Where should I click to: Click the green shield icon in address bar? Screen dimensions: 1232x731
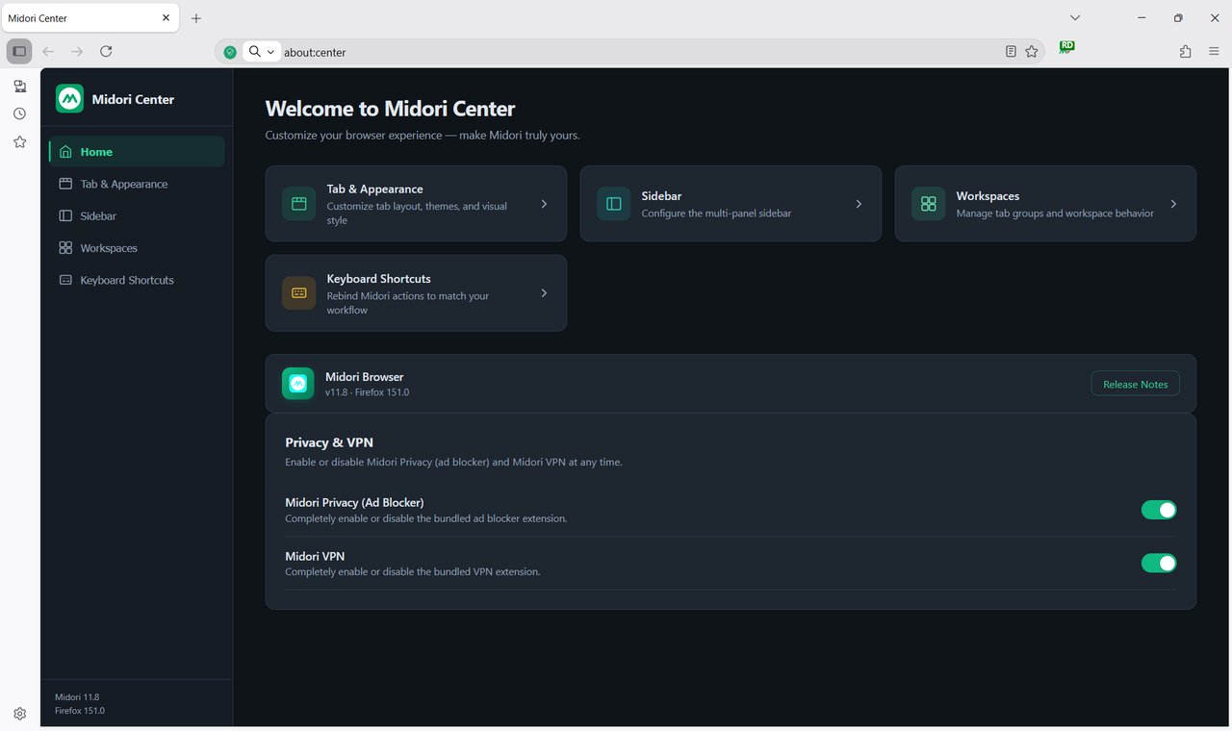tap(230, 52)
